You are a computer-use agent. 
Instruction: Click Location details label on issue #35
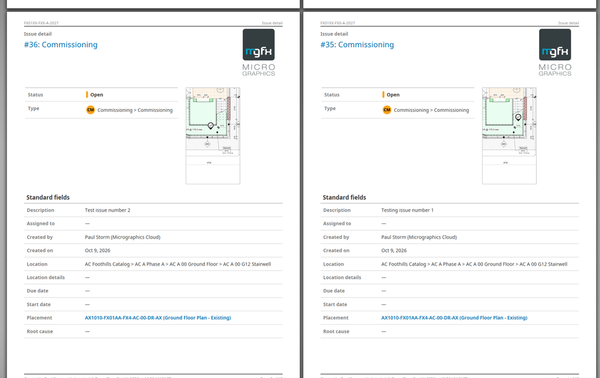342,277
